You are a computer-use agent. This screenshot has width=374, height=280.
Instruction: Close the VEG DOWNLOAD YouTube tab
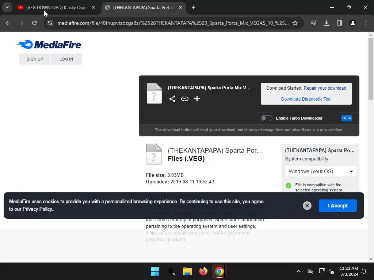[93, 7]
